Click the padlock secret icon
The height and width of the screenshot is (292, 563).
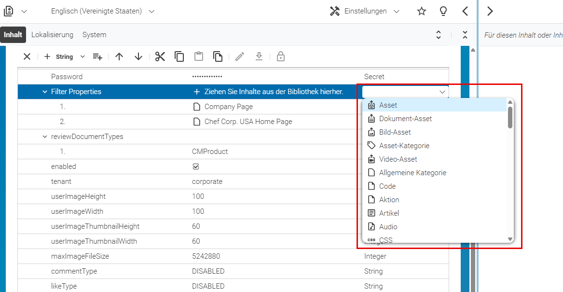coord(281,56)
